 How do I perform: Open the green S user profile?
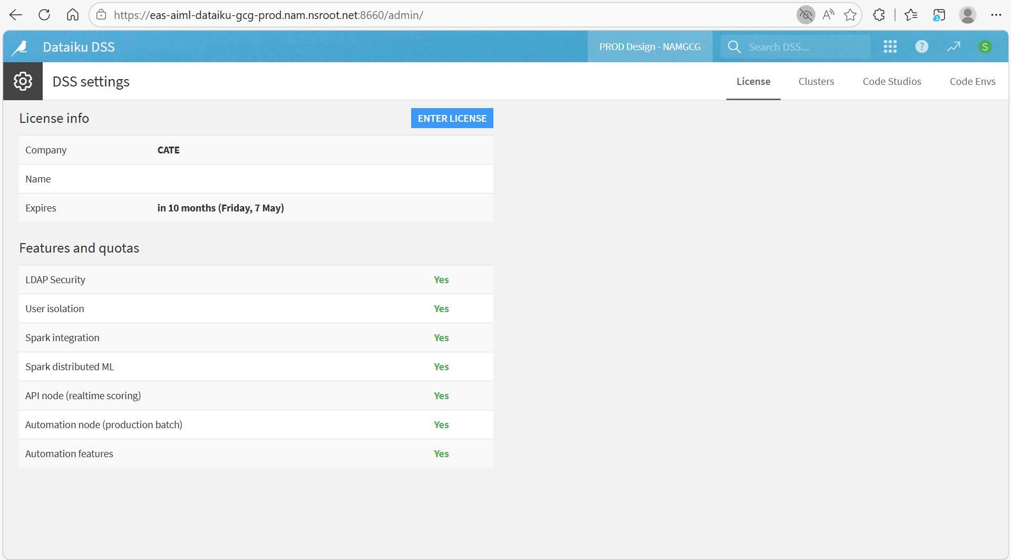985,47
